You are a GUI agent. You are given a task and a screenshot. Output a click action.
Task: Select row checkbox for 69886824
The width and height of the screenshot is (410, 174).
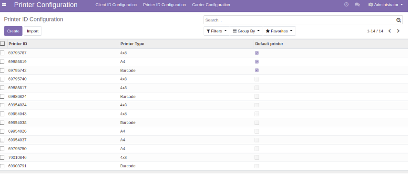(2, 96)
